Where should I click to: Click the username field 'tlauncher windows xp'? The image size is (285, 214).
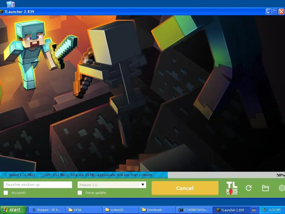click(x=38, y=185)
